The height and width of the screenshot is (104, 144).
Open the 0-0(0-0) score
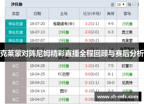pos(92,74)
